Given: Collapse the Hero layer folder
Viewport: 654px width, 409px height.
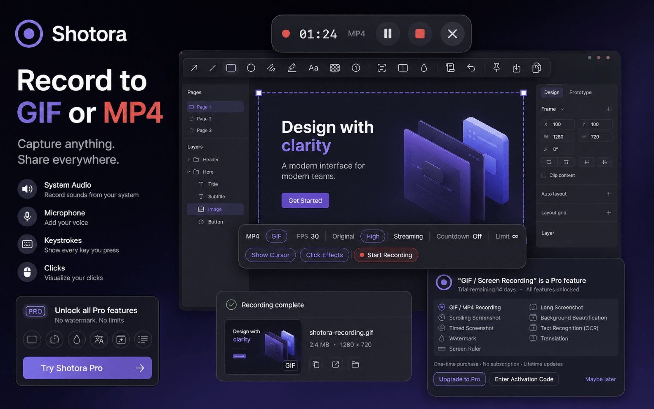Looking at the screenshot, I should point(189,172).
